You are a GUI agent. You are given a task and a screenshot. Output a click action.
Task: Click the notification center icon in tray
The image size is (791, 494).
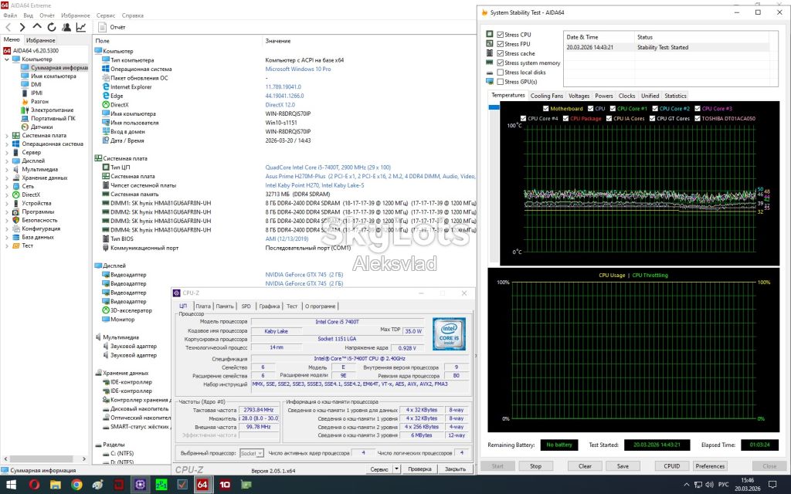click(772, 485)
